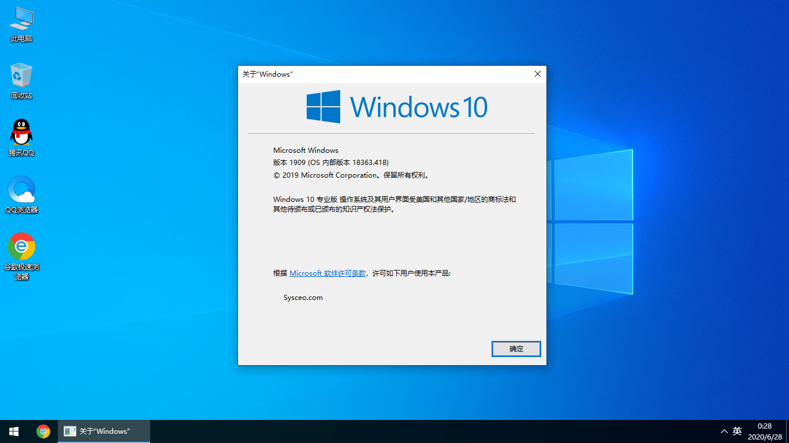Open the Microsoft 软件许可条款 link
This screenshot has height=443, width=789.
point(327,273)
